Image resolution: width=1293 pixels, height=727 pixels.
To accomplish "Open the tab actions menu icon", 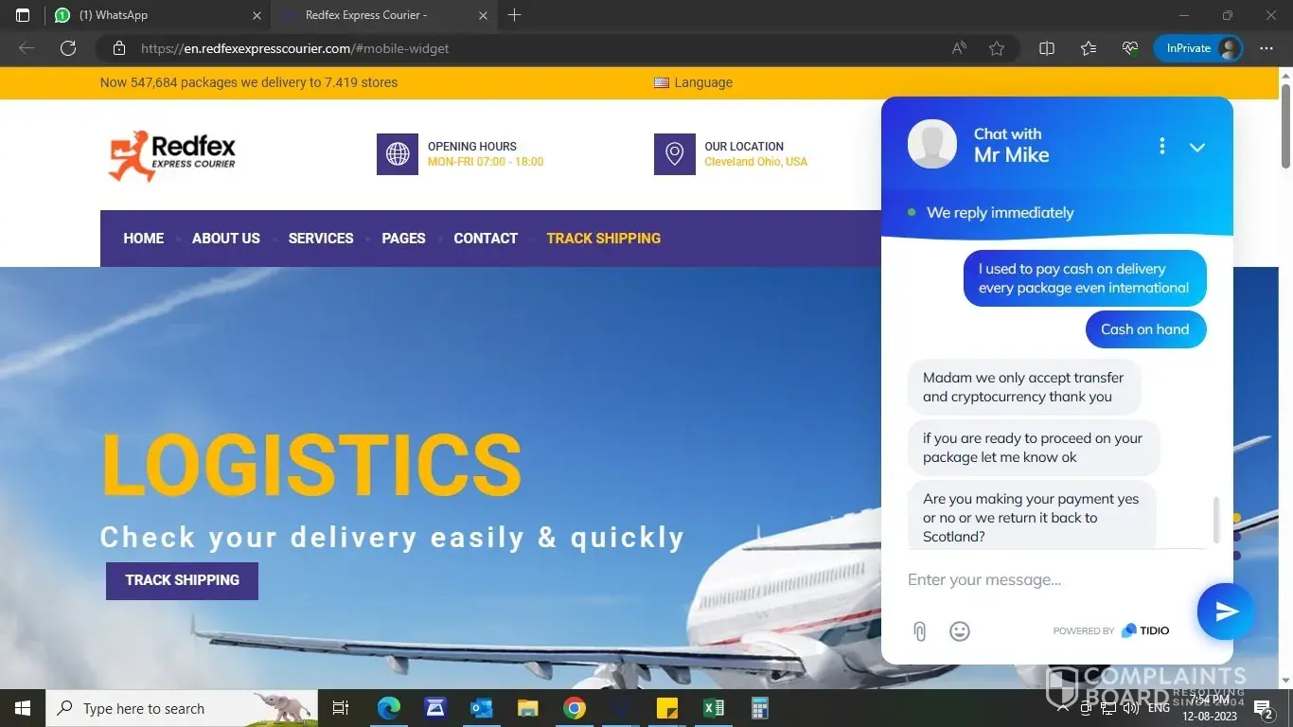I will click(x=23, y=15).
